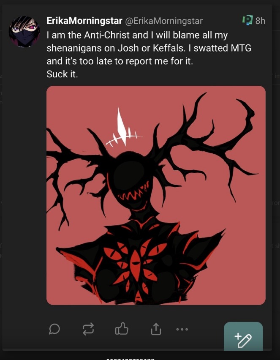Image resolution: width=280 pixels, height=360 pixels.
Task: Click the "Suck it." line of post
Action: (62, 74)
